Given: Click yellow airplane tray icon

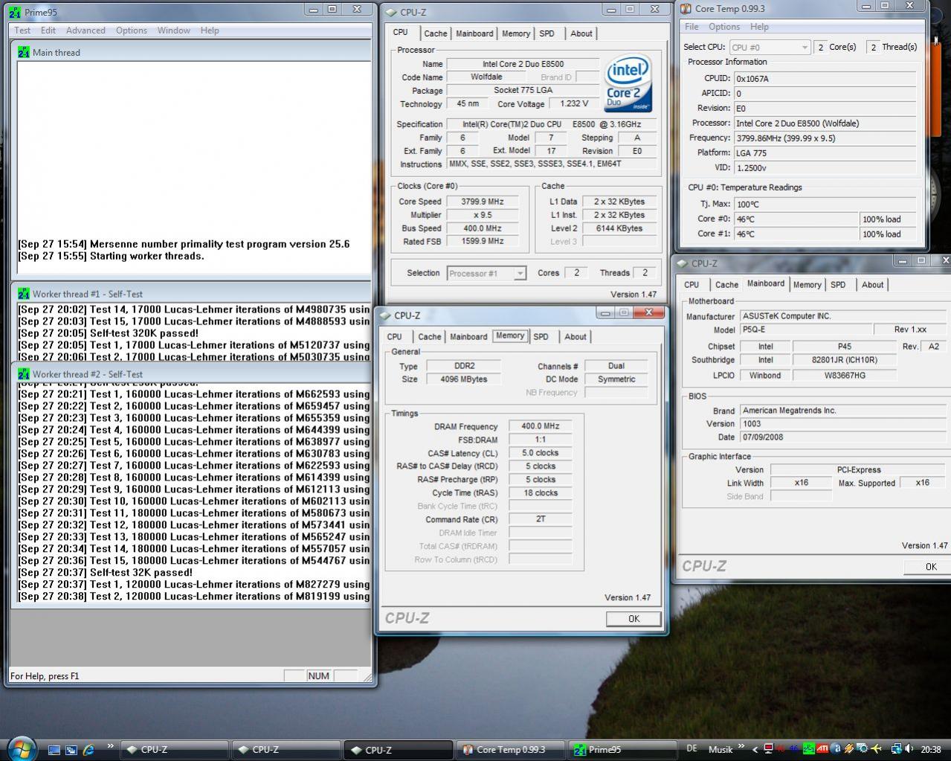Looking at the screenshot, I should (876, 749).
